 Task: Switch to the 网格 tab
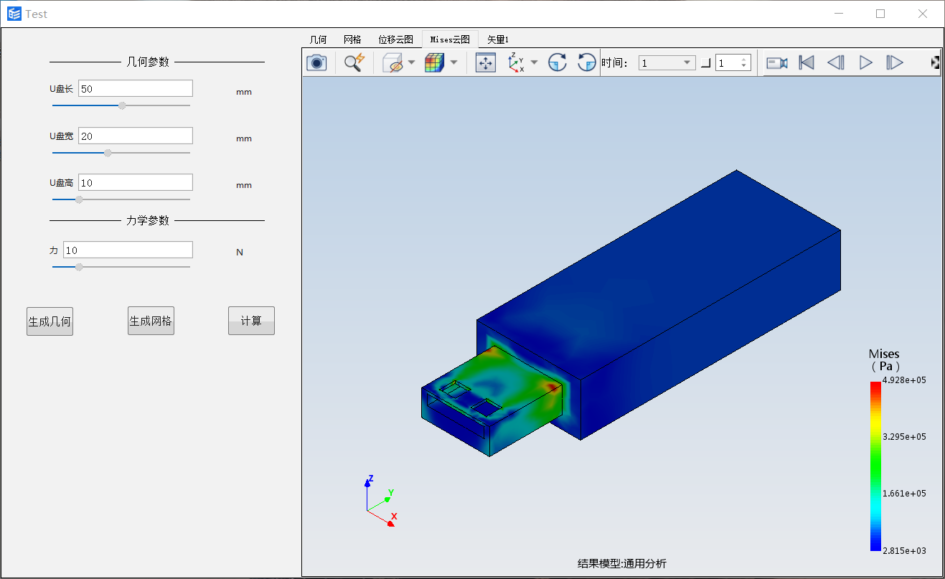point(352,39)
